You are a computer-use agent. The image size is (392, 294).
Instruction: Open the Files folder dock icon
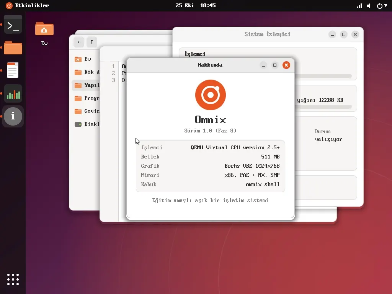pyautogui.click(x=13, y=47)
